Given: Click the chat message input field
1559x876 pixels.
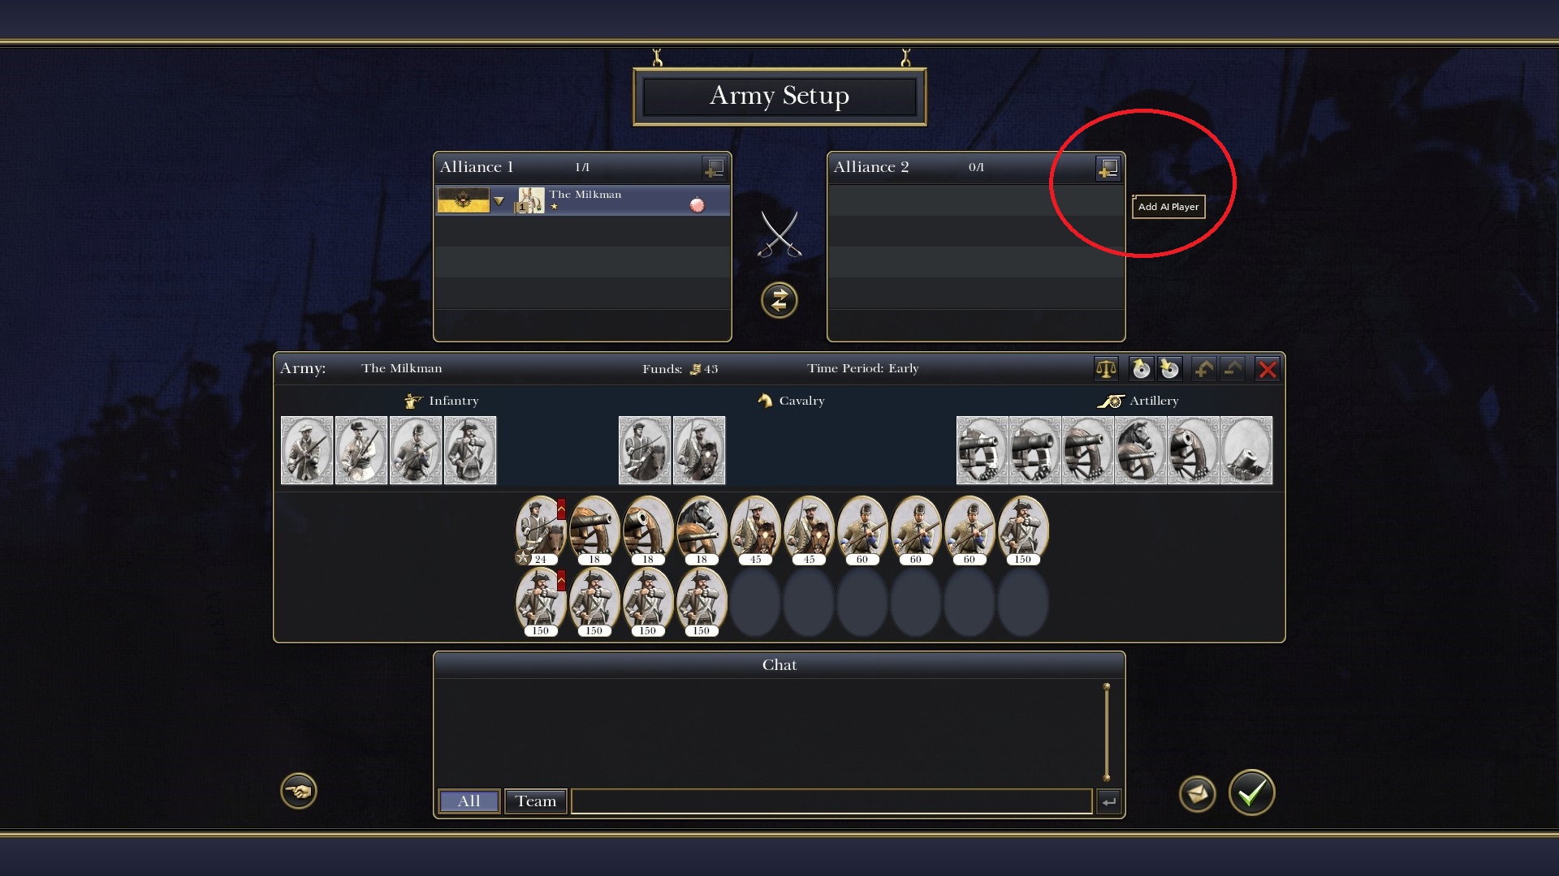Looking at the screenshot, I should pos(831,801).
